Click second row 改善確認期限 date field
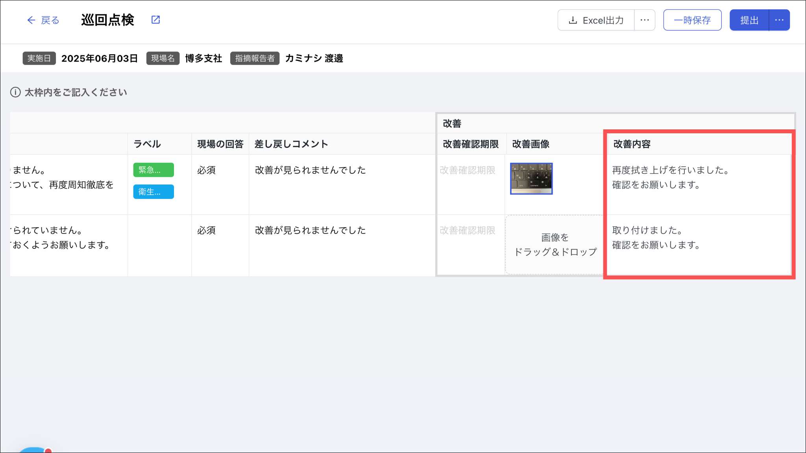This screenshot has height=453, width=806. pos(468,230)
